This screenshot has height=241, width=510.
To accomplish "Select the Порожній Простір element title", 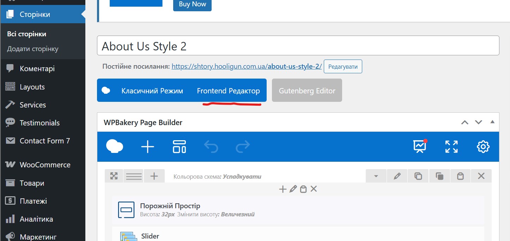I will pyautogui.click(x=170, y=206).
